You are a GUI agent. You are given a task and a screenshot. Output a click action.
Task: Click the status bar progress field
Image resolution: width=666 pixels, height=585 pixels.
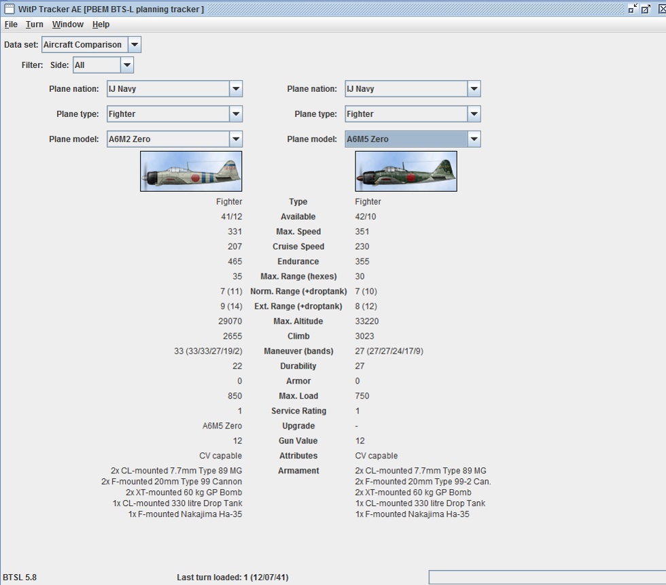pyautogui.click(x=547, y=578)
